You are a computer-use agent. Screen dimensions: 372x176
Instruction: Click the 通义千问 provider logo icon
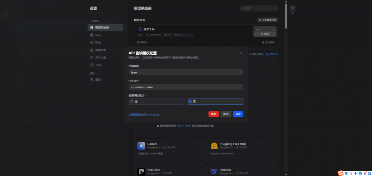[x=140, y=29]
